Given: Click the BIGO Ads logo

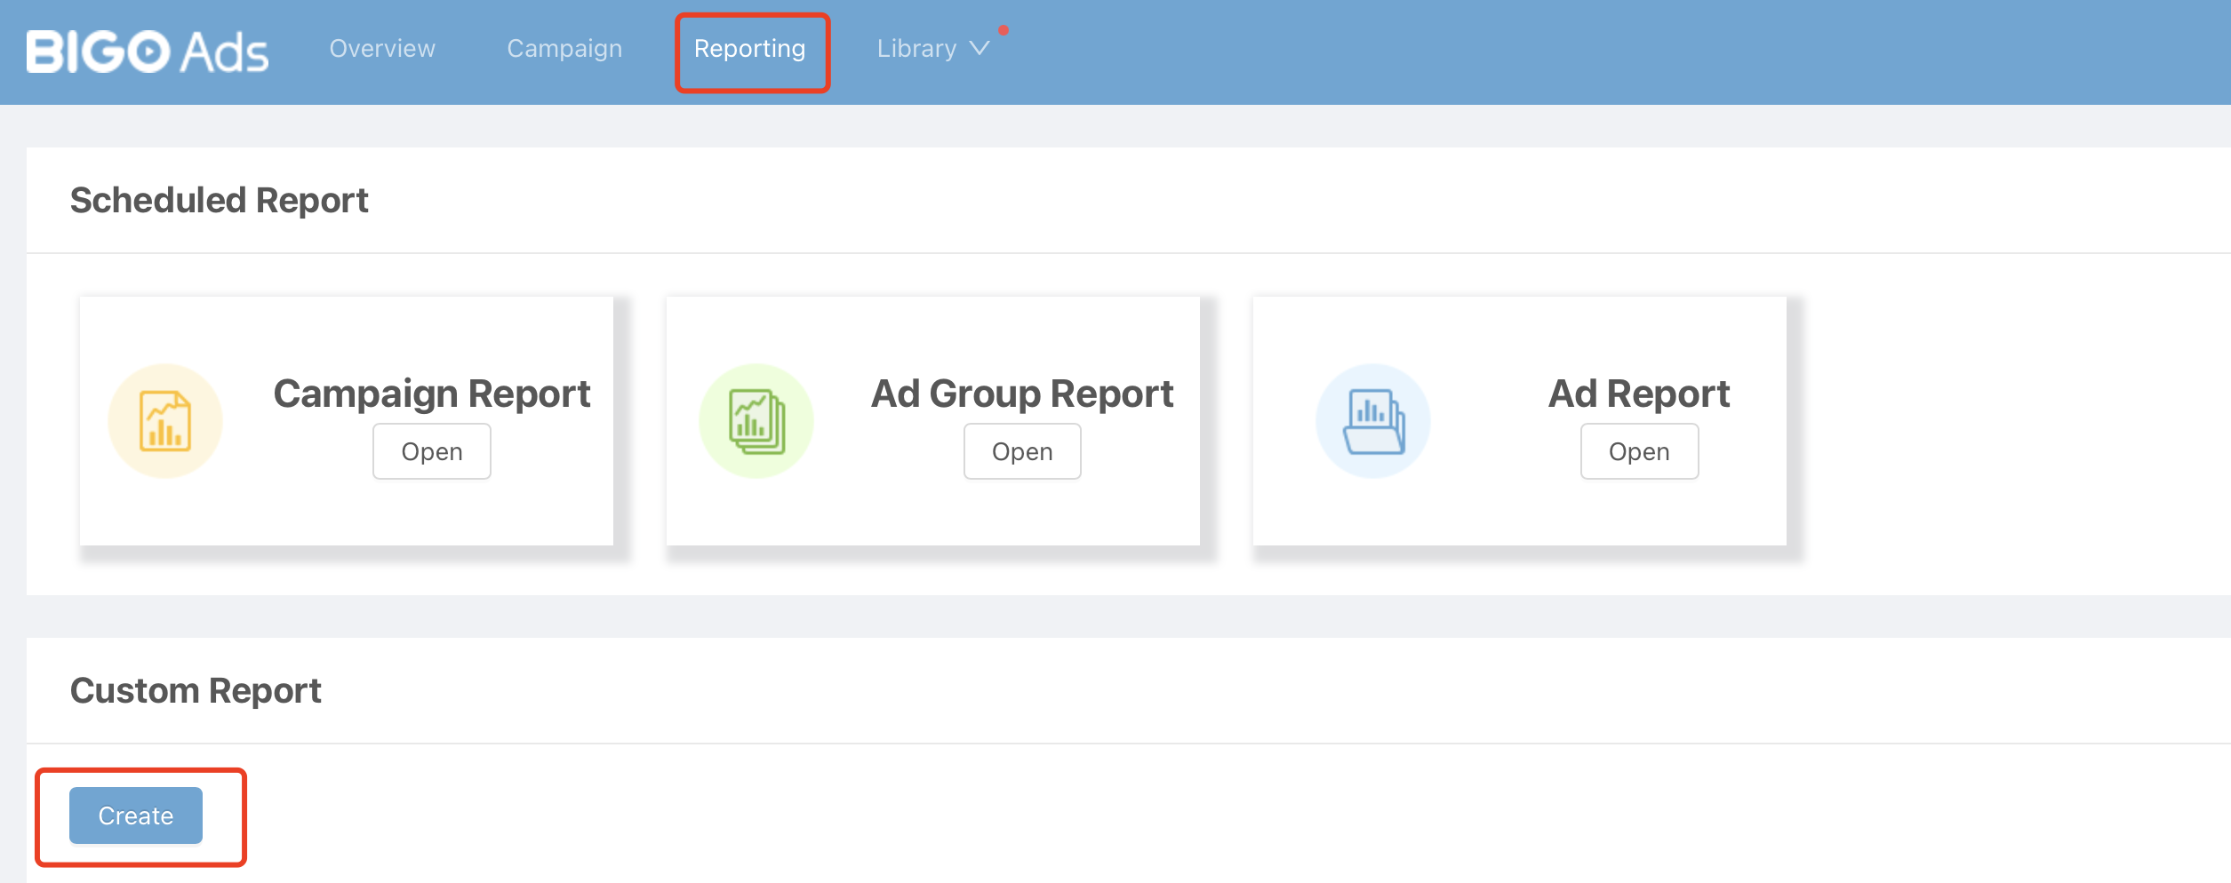Looking at the screenshot, I should [147, 52].
